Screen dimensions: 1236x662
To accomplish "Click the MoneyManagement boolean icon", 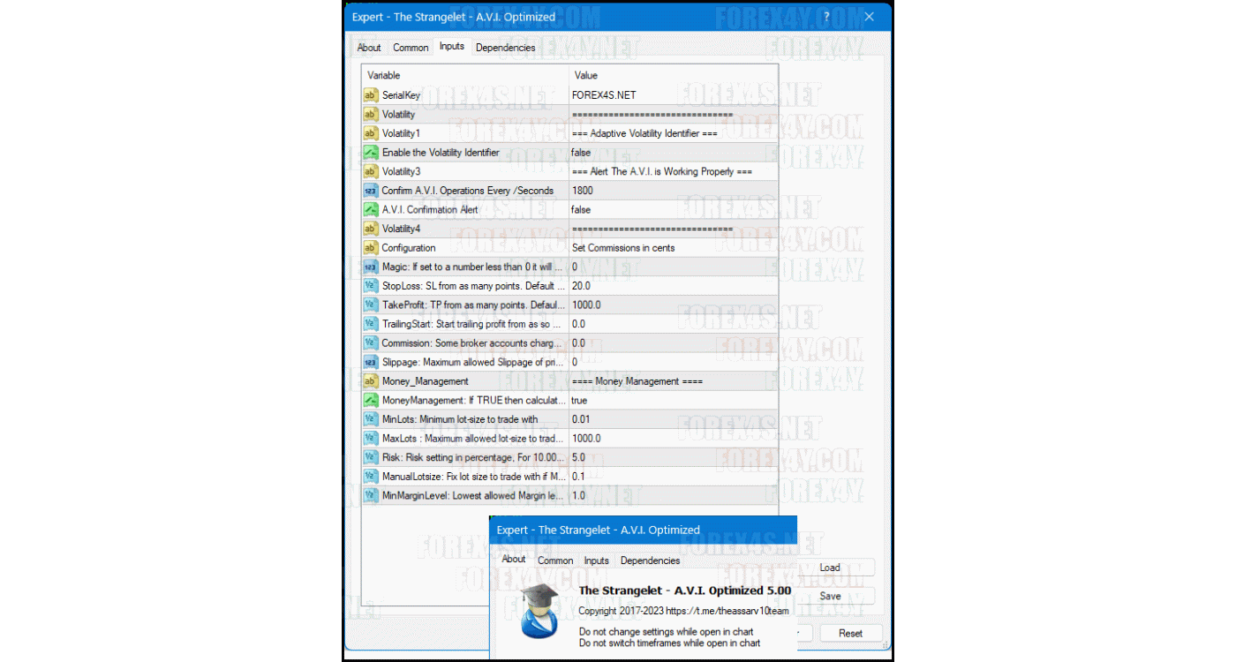I will (x=371, y=401).
